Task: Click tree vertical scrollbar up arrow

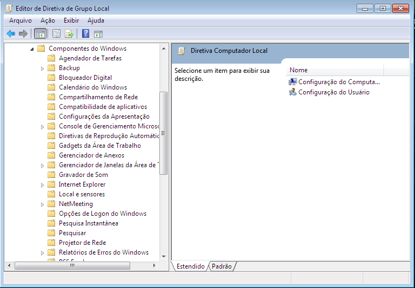Action: [x=164, y=49]
